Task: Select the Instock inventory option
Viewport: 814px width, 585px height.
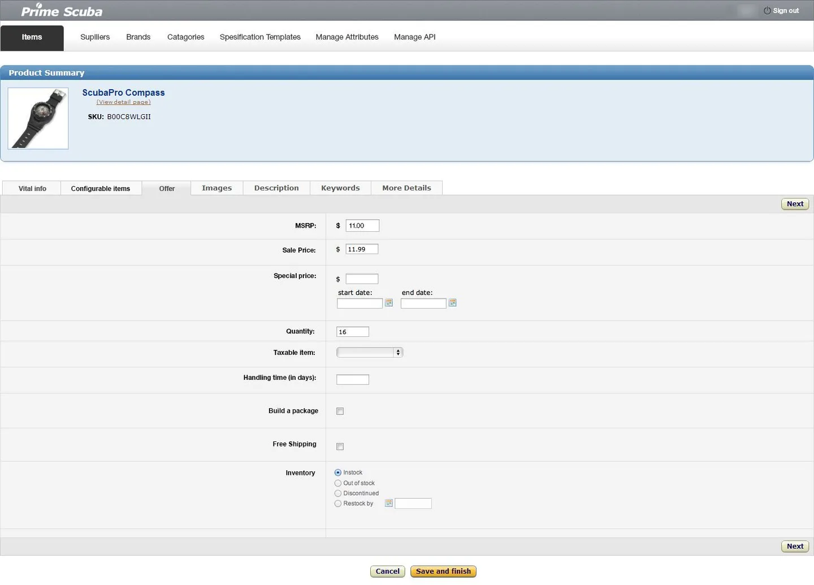Action: 338,473
